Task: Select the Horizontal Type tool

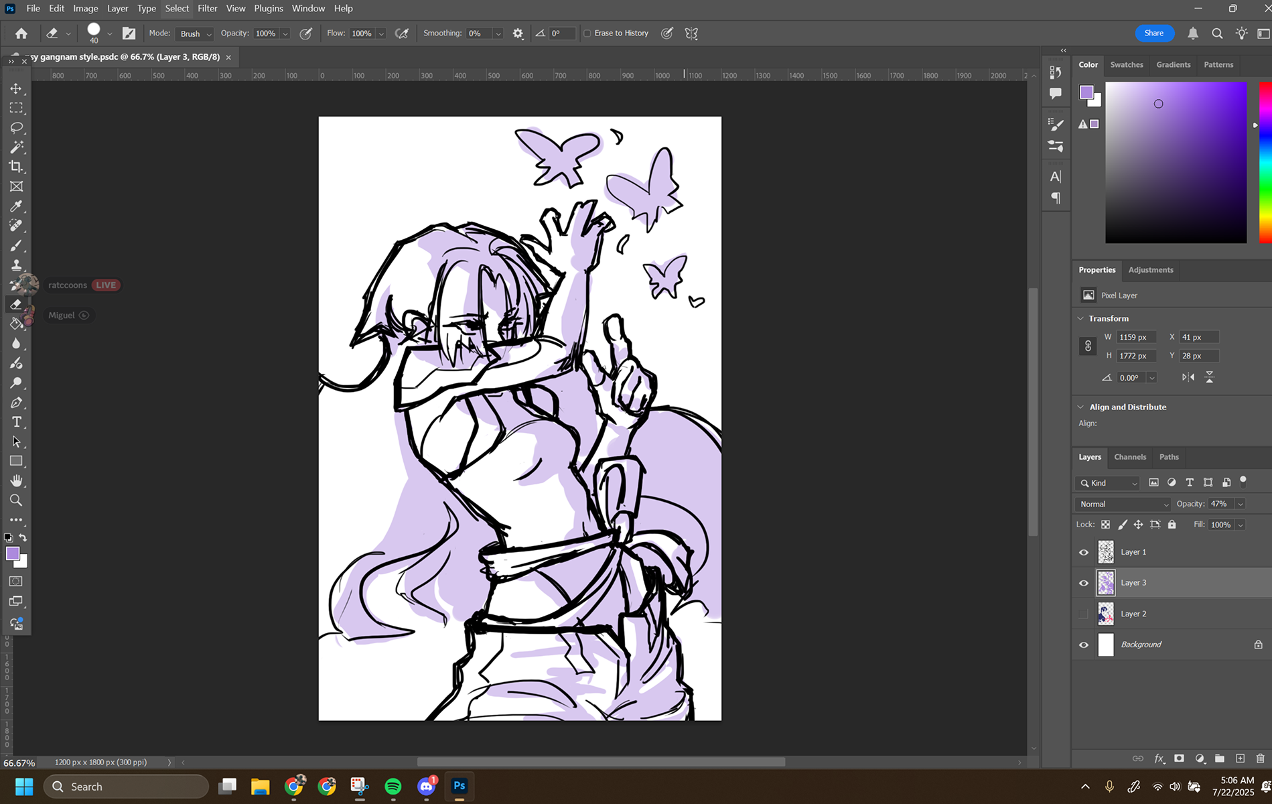Action: [16, 422]
